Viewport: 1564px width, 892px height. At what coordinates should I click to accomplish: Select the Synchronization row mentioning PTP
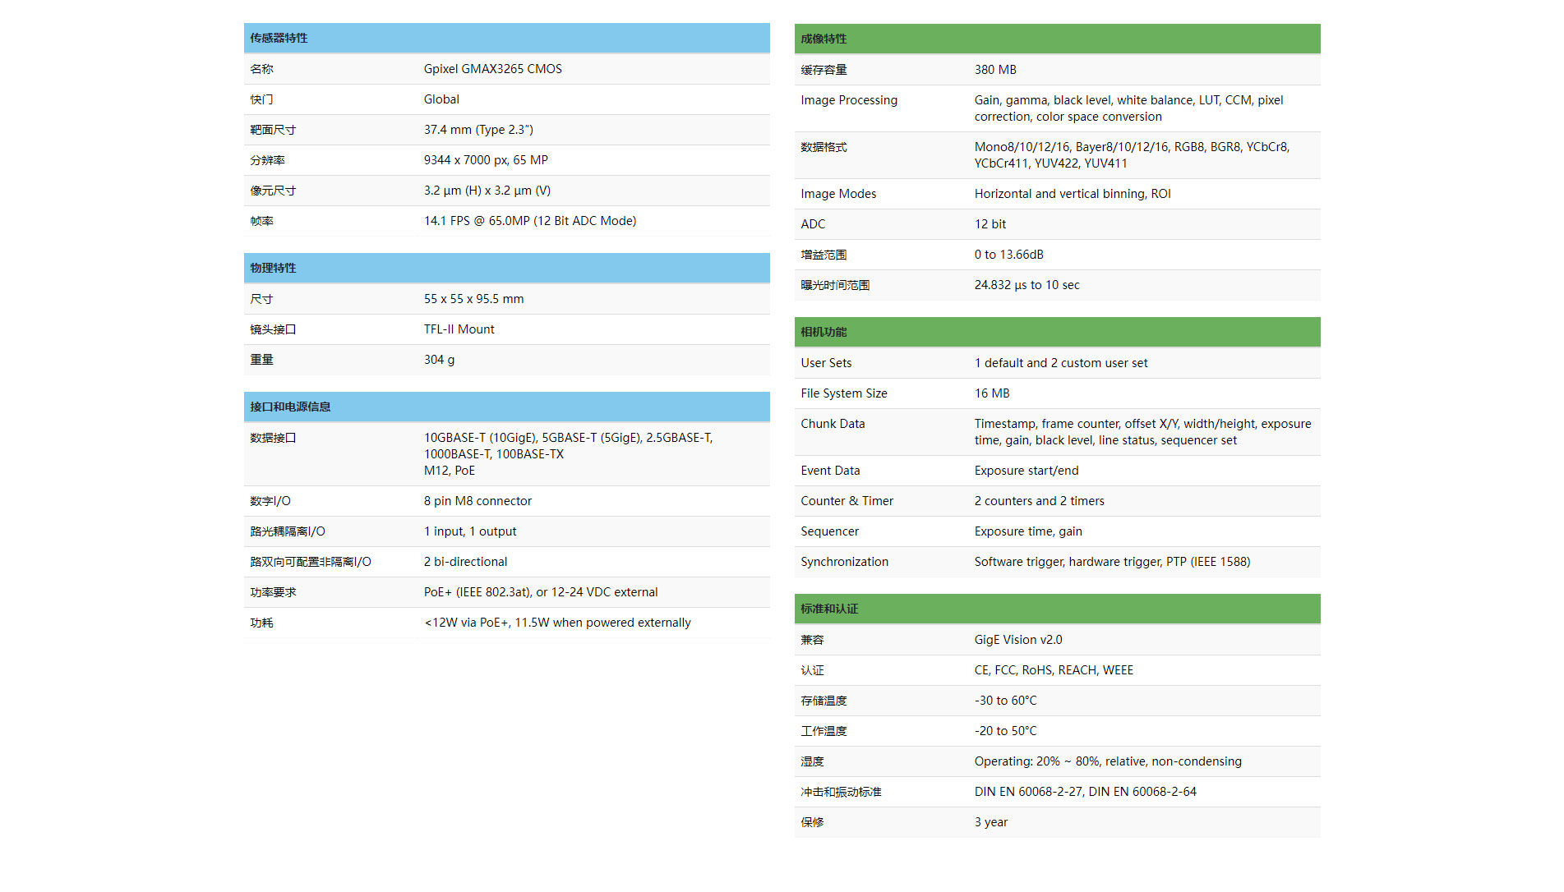[1056, 561]
